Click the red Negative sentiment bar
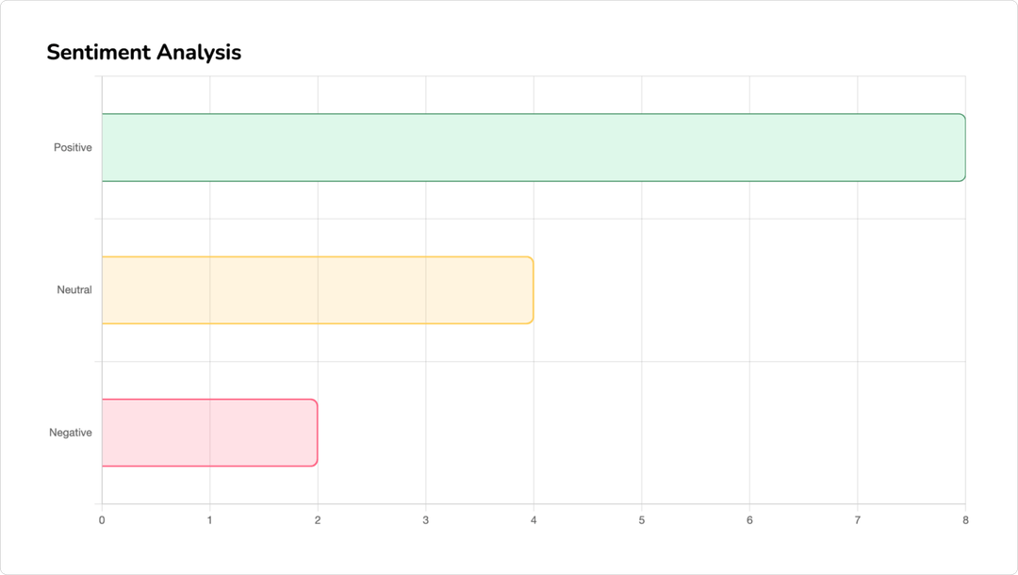Viewport: 1018px width, 575px height. (x=209, y=433)
